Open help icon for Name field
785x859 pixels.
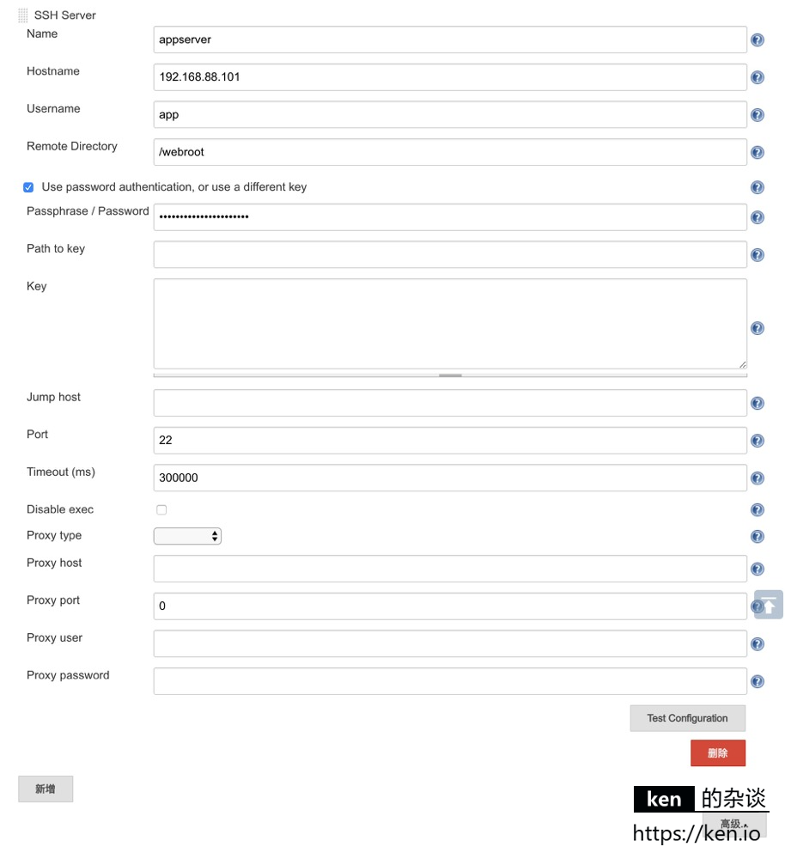coord(757,40)
